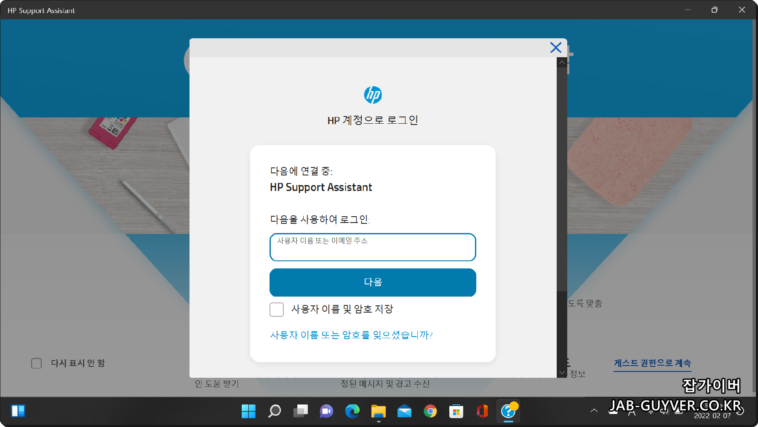
Task: Open the Windows Start menu
Action: coord(248,411)
